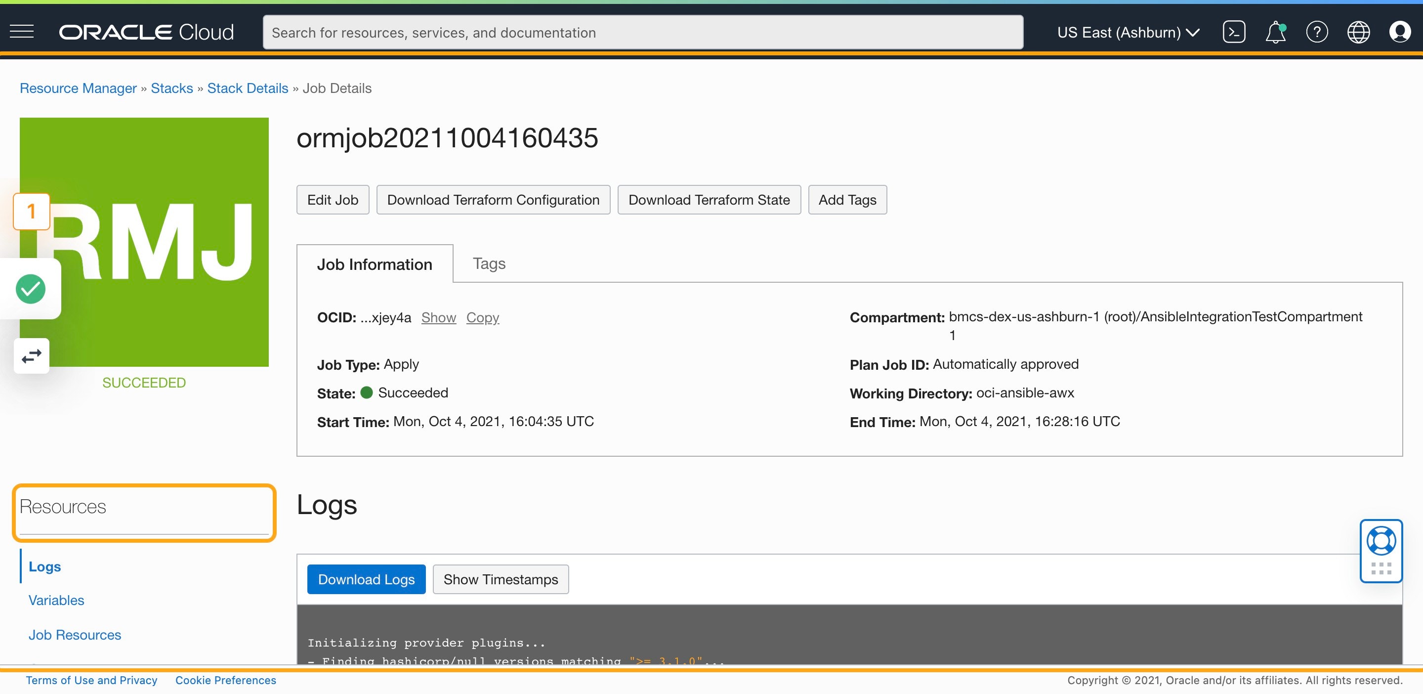The image size is (1423, 694).
Task: Click the help question mark icon
Action: tap(1317, 32)
